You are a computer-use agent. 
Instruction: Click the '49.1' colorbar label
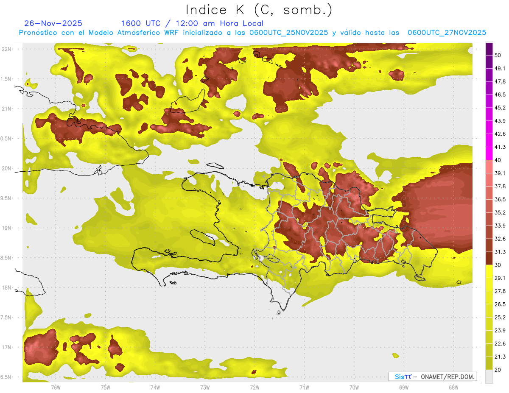[500, 68]
